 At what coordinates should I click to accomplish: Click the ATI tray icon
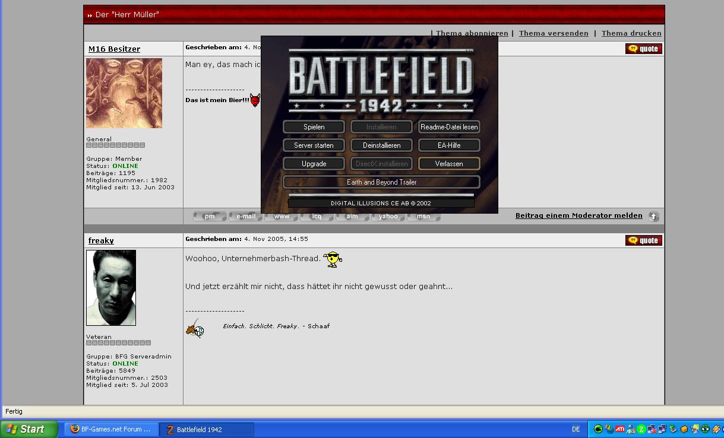click(619, 429)
